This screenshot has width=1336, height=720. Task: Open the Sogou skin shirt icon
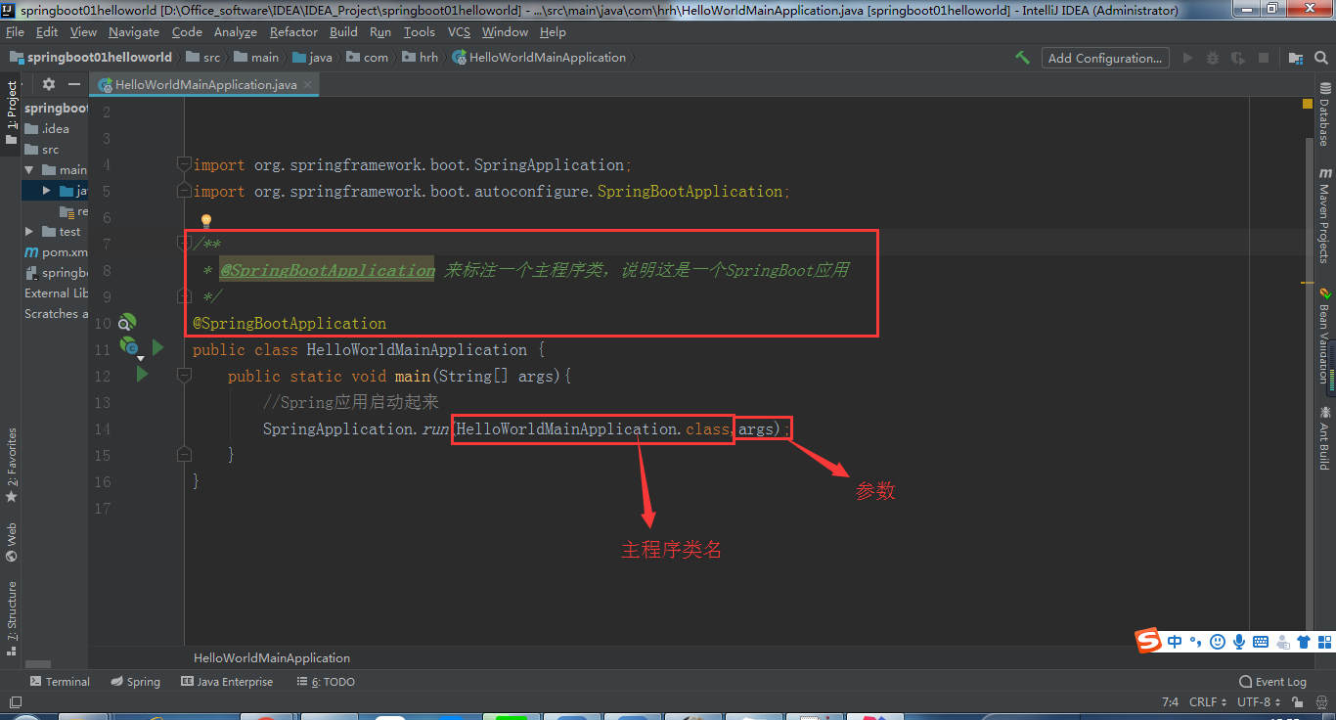pos(1303,642)
